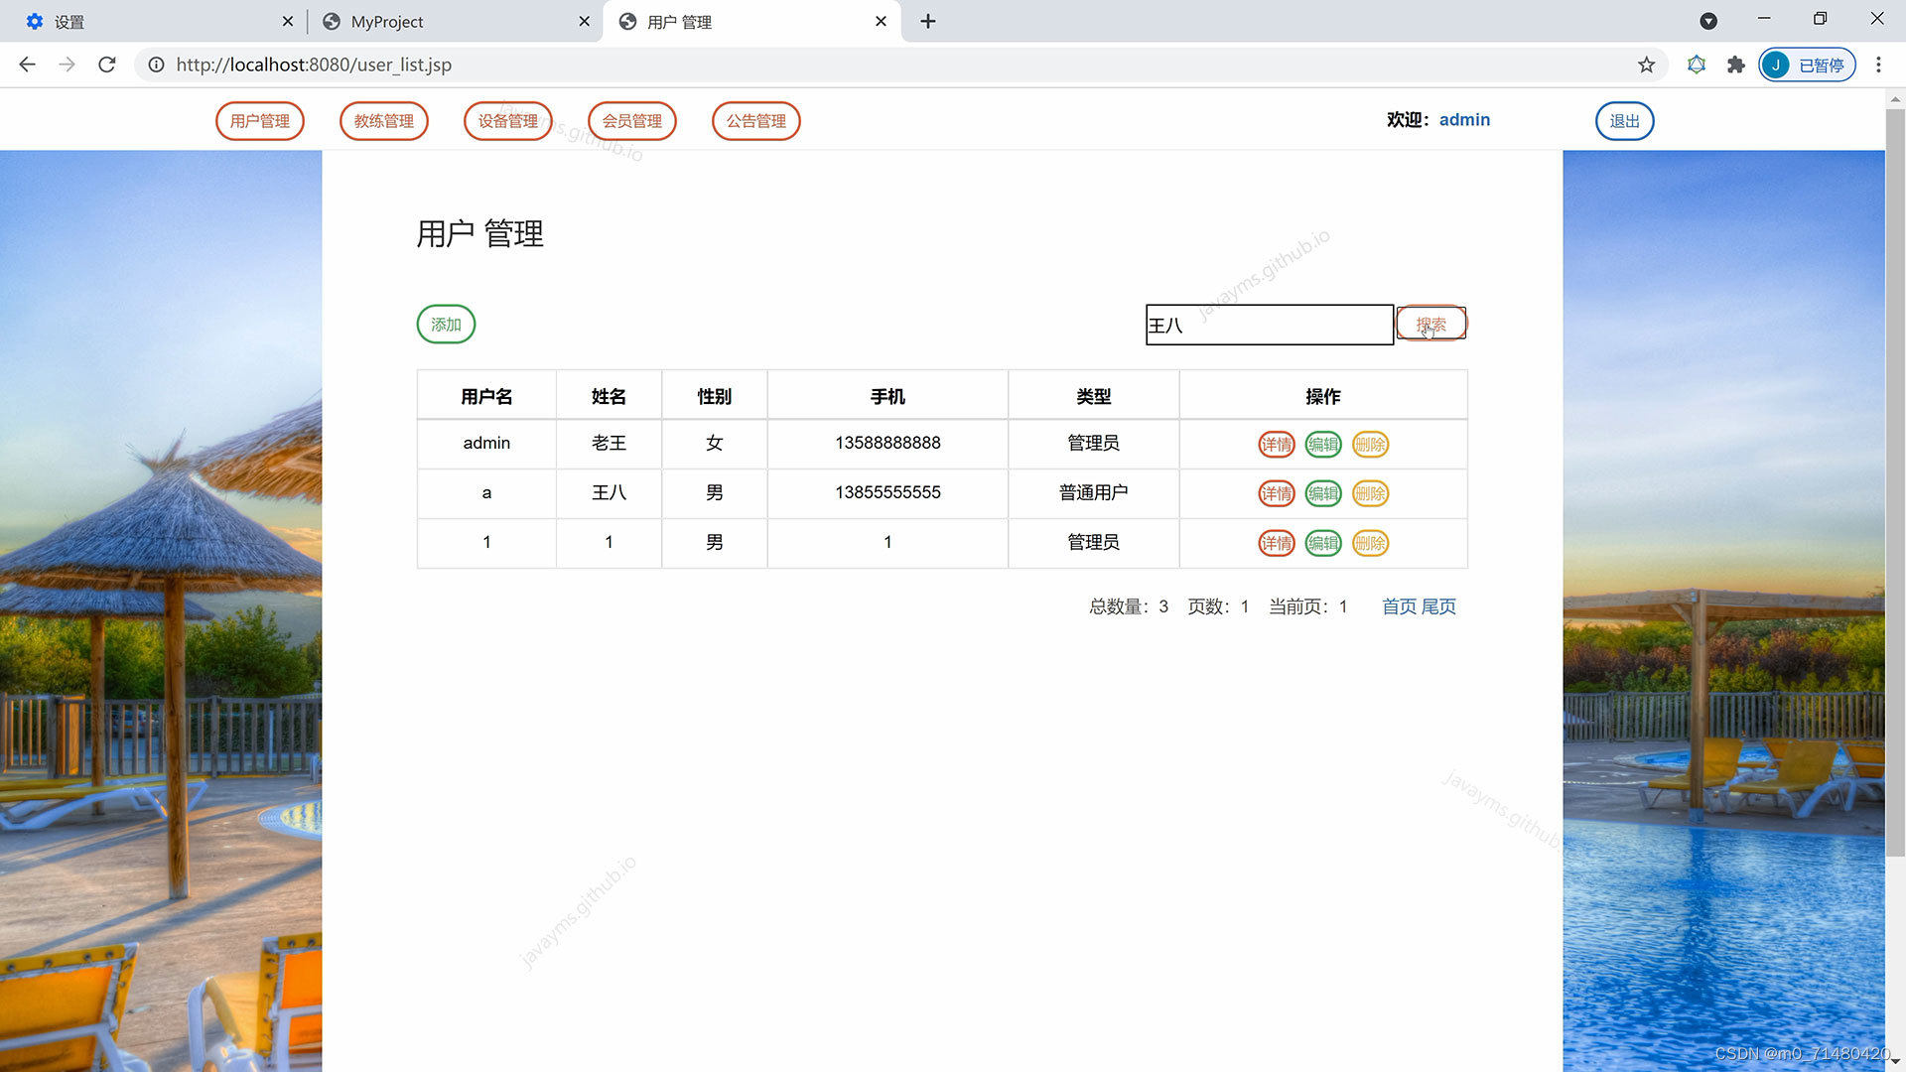Image resolution: width=1906 pixels, height=1072 pixels.
Task: View site information icon in address bar
Action: 156,65
